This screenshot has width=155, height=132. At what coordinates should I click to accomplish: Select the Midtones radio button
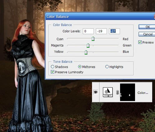80,67
